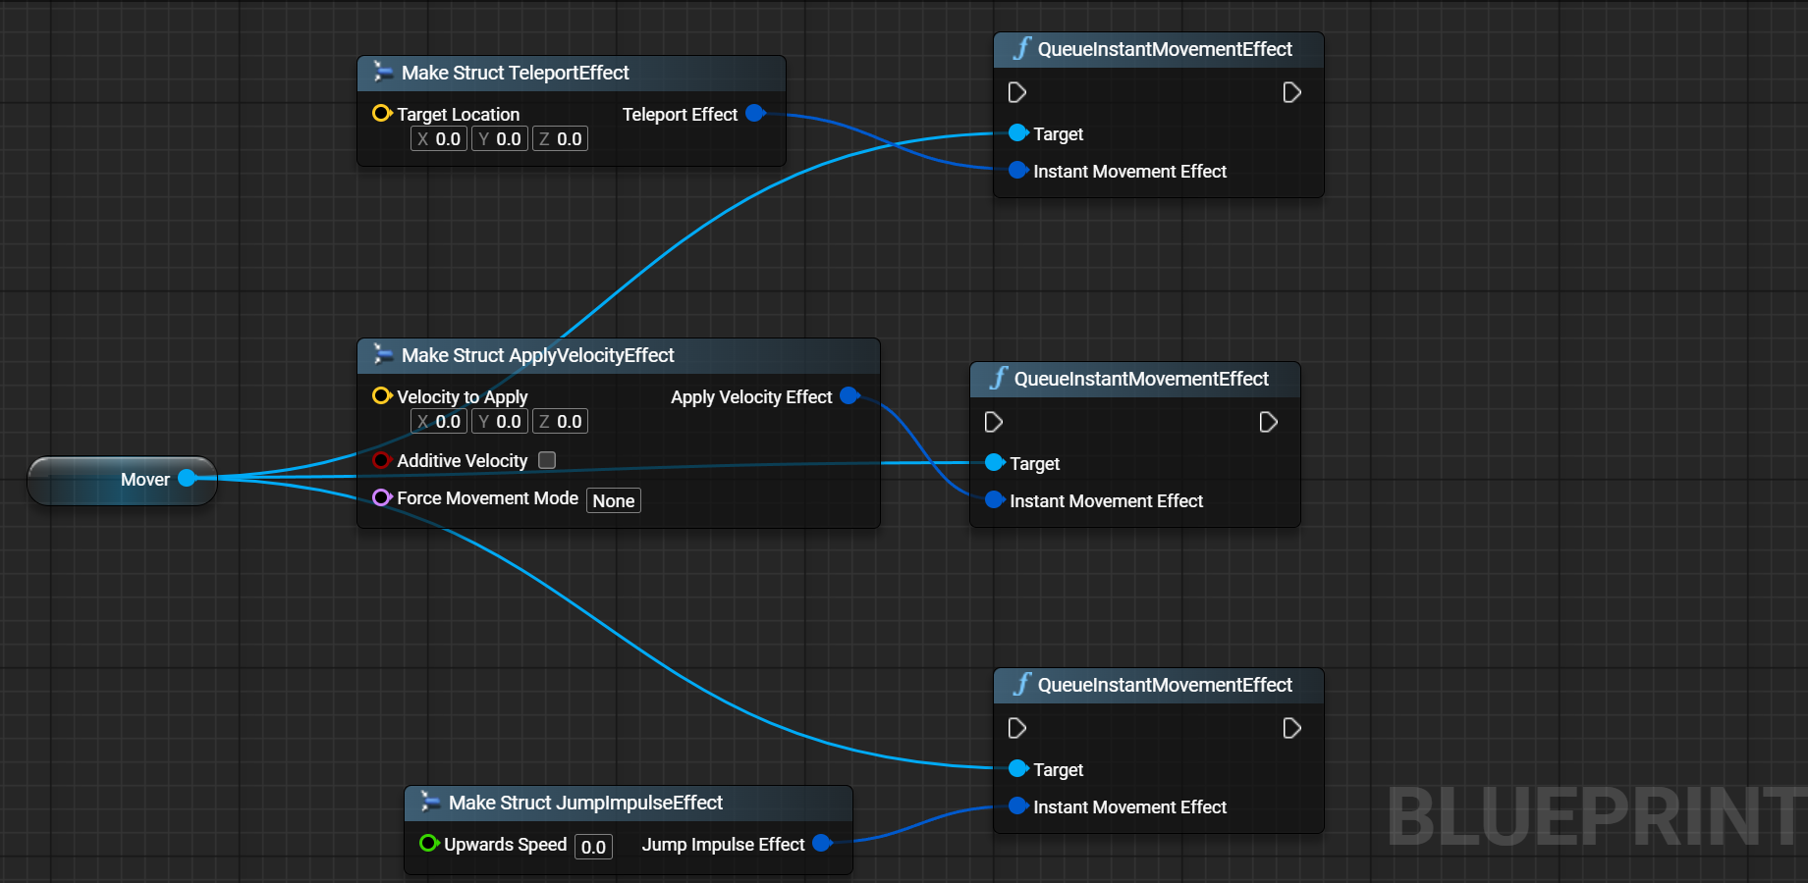Edit Velocity to Apply X value field
Image resolution: width=1808 pixels, height=883 pixels.
[x=439, y=421]
